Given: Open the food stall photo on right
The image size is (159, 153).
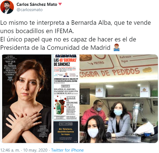Looking at the screenshot, I should tap(119, 99).
